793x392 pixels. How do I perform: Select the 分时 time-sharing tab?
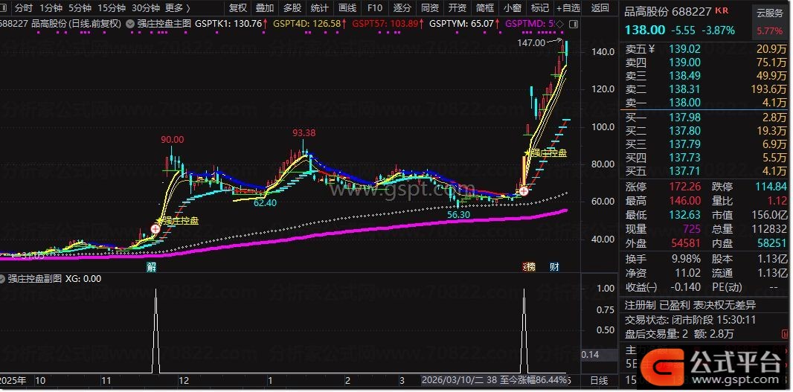click(x=23, y=7)
